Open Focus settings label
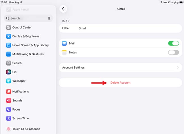 tap(16, 109)
